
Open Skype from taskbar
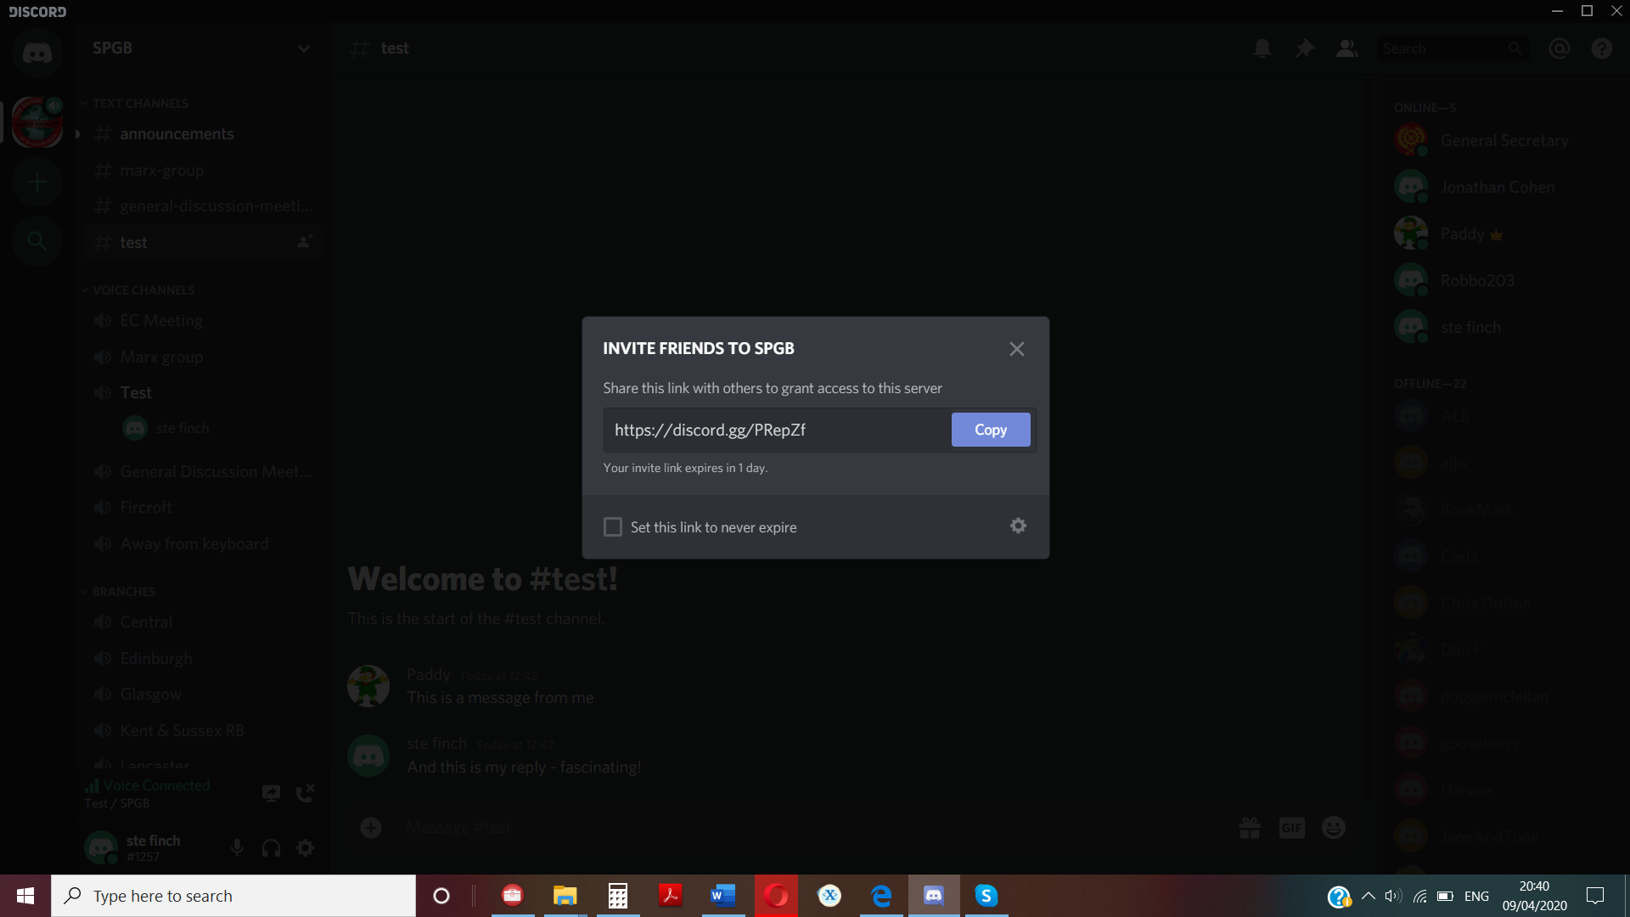pyautogui.click(x=986, y=896)
